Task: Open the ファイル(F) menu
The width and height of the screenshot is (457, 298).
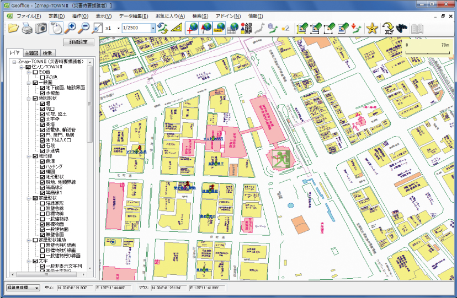Action: pos(29,17)
